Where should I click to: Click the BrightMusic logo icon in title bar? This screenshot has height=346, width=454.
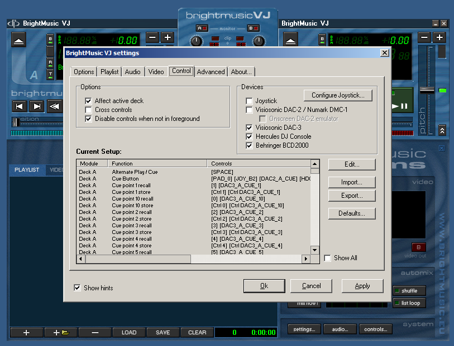pos(13,23)
